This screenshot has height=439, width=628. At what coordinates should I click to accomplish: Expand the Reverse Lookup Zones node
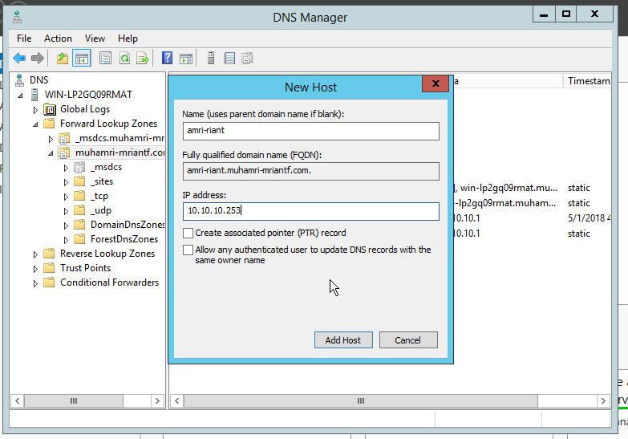pyautogui.click(x=35, y=254)
